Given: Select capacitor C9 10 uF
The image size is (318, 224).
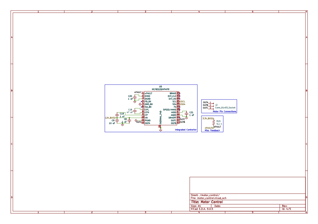Looking at the screenshot, I should tap(117, 120).
